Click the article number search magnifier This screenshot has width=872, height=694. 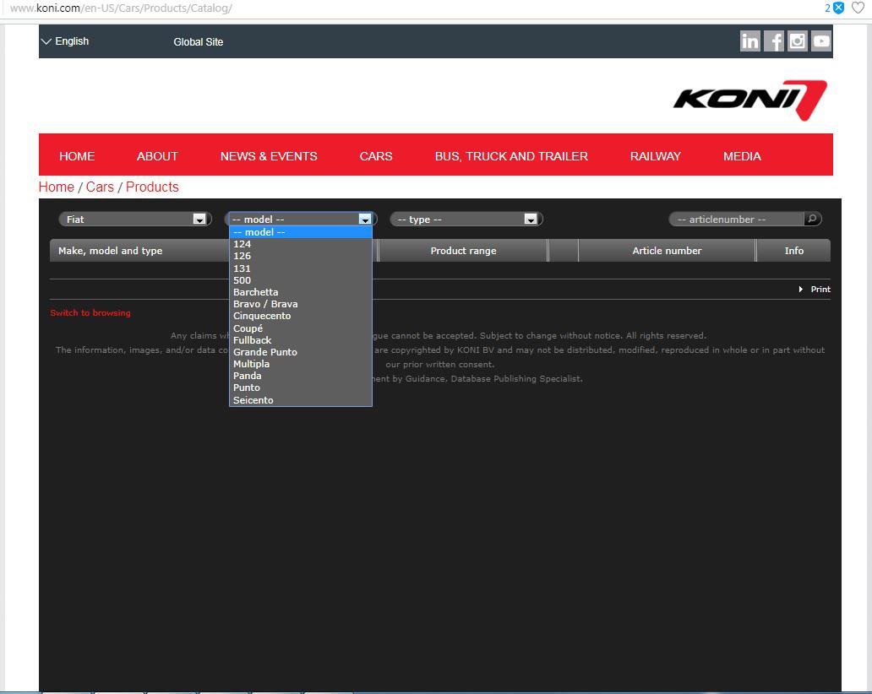click(812, 219)
